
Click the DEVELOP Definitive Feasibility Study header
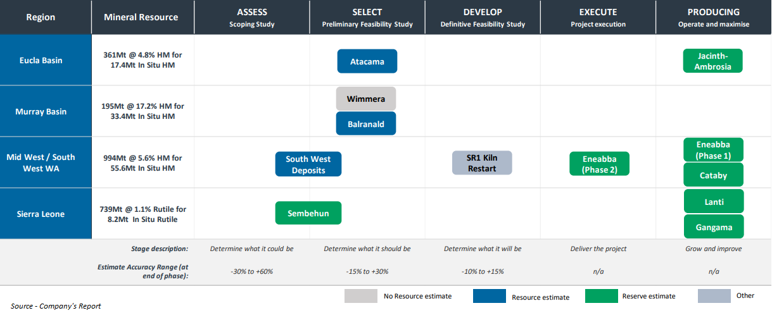(483, 17)
